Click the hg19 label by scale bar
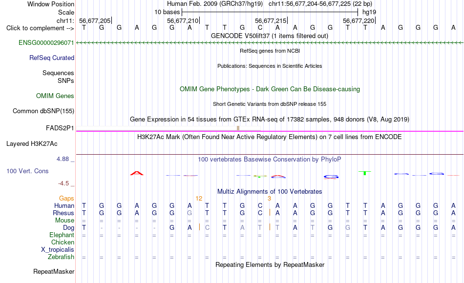Screen dimensions: 464x283 [369, 12]
